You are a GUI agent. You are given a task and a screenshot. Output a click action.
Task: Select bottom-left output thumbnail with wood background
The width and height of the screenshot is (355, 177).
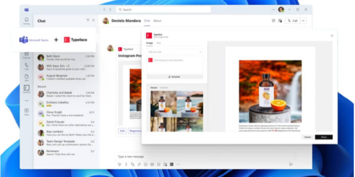(x=163, y=125)
